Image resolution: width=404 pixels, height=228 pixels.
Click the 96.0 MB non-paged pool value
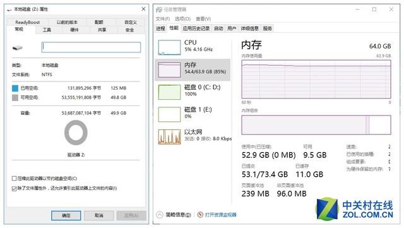(x=292, y=194)
